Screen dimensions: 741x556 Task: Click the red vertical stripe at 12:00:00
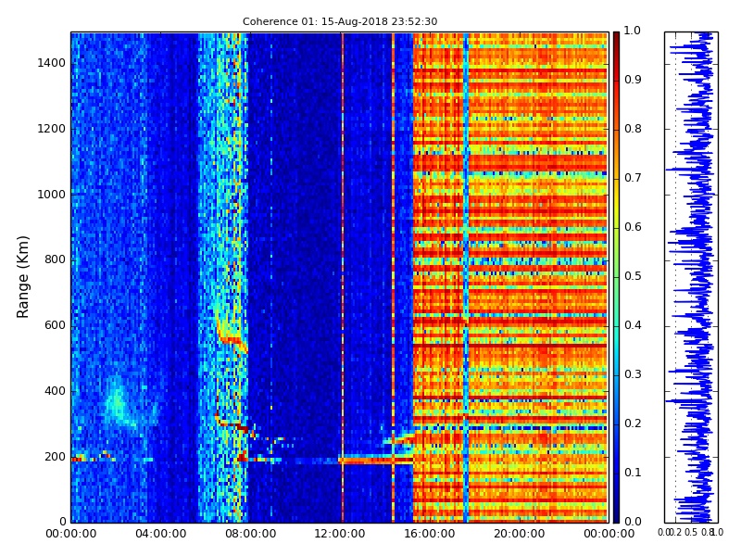point(343,277)
